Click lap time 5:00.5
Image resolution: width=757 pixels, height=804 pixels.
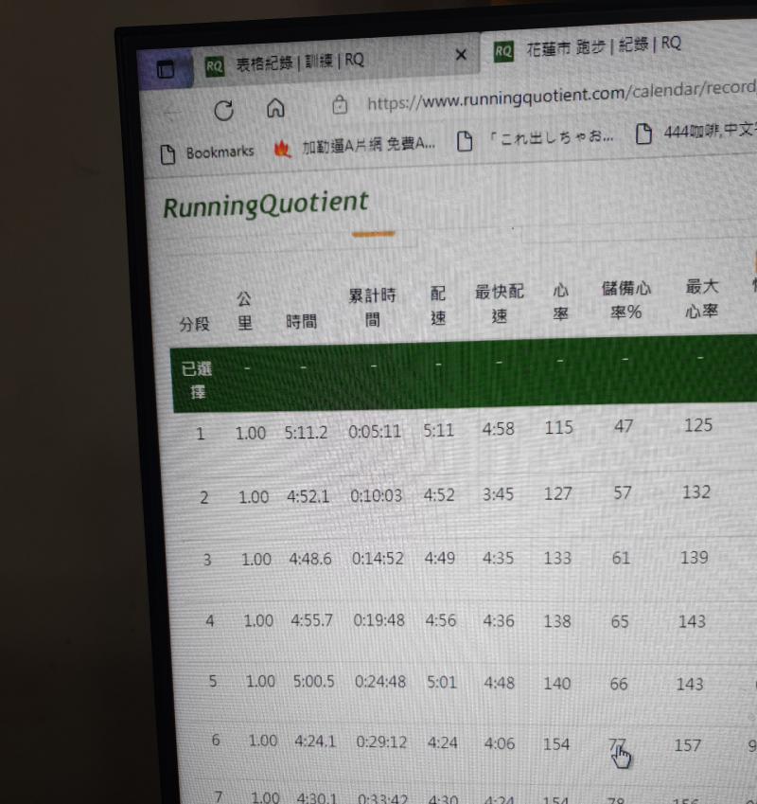313,682
